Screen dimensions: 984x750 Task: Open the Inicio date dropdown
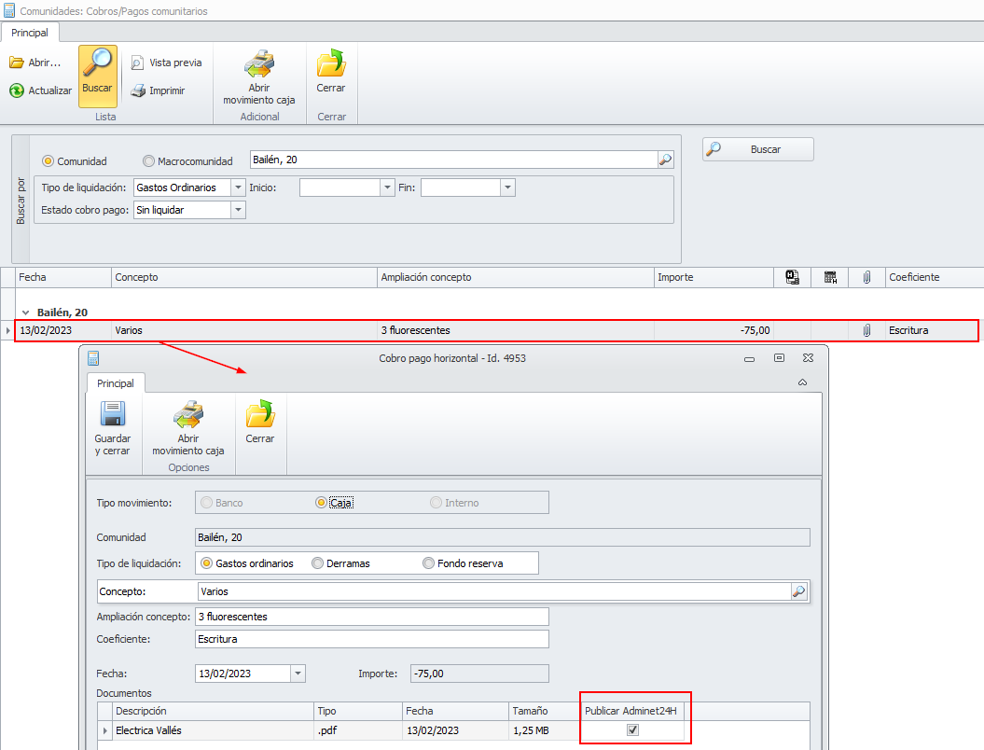(x=387, y=187)
